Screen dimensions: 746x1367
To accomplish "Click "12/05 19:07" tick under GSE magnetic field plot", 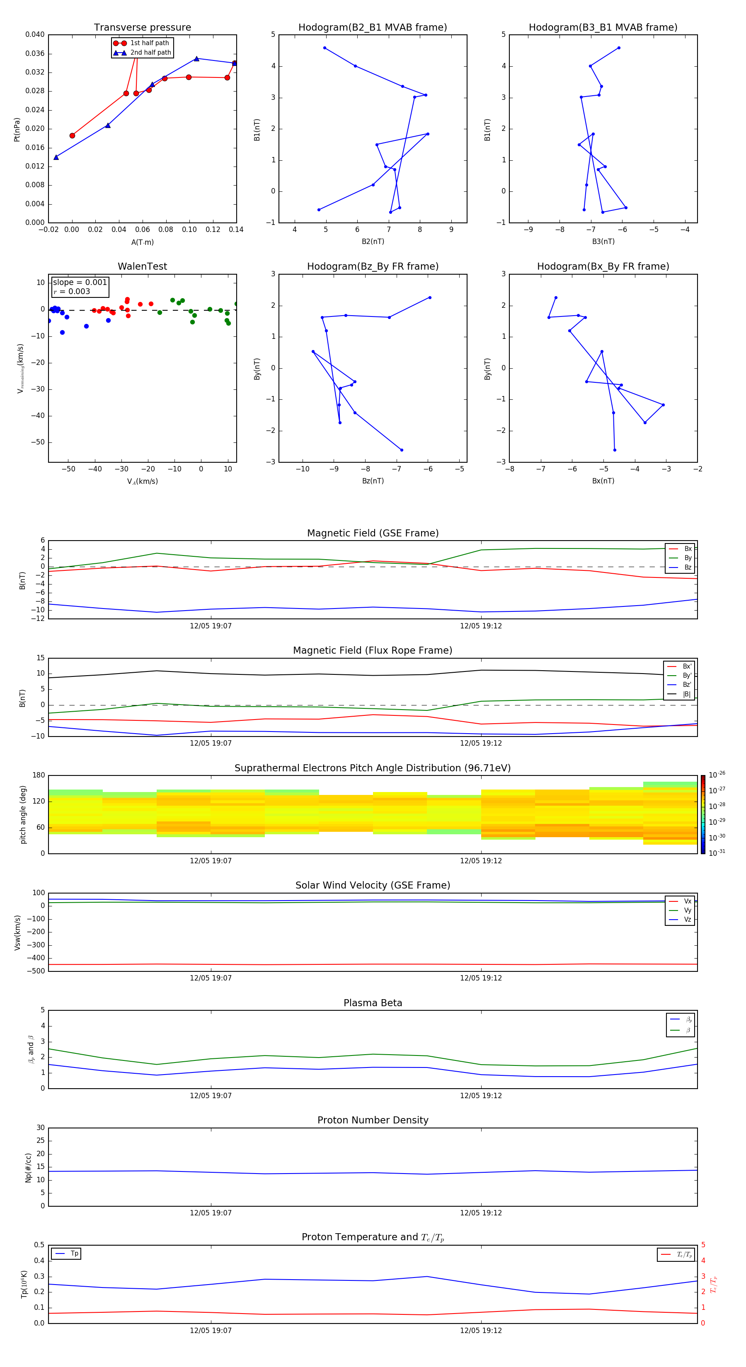I will click(211, 626).
